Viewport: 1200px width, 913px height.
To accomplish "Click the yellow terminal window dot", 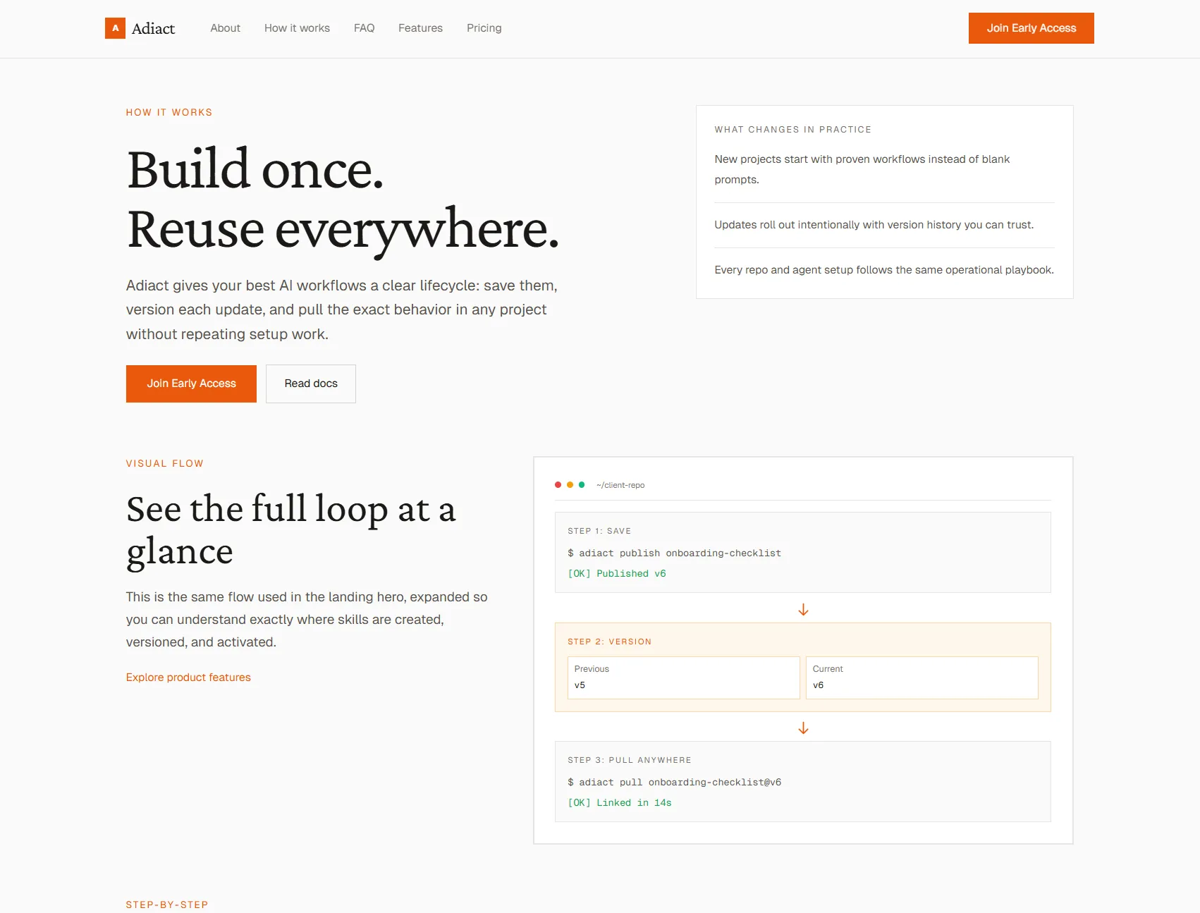I will 570,485.
